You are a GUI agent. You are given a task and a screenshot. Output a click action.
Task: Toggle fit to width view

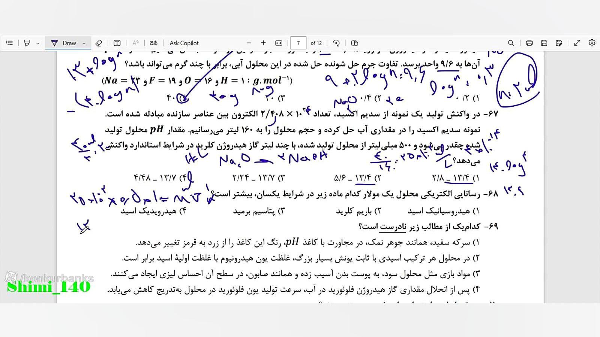pos(279,43)
